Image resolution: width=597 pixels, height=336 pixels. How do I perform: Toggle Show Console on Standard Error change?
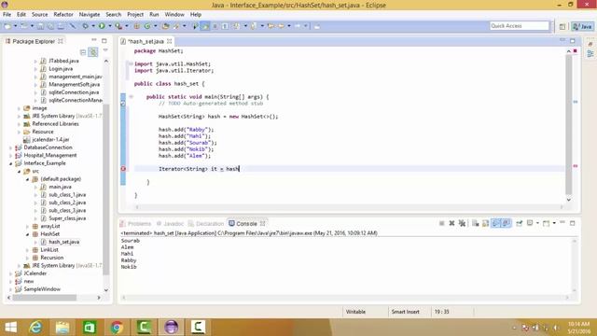click(x=506, y=223)
